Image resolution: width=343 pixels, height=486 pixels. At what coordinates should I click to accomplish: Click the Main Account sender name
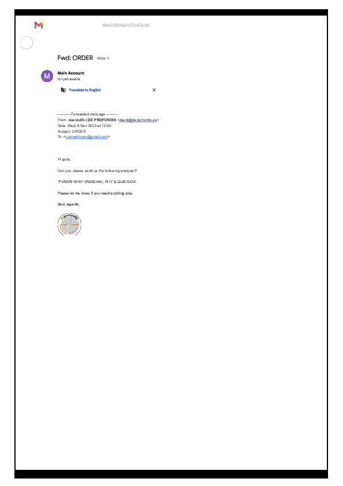[71, 73]
